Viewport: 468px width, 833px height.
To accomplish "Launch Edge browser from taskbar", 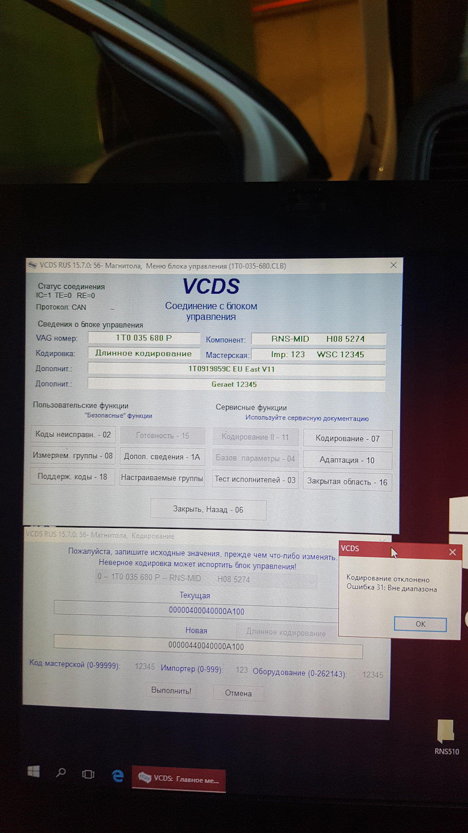I will click(117, 775).
